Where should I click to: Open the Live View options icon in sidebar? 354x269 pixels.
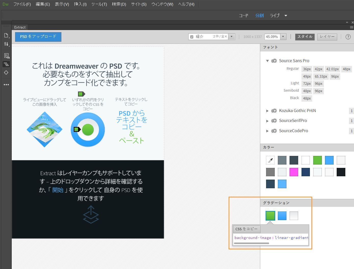(6, 56)
